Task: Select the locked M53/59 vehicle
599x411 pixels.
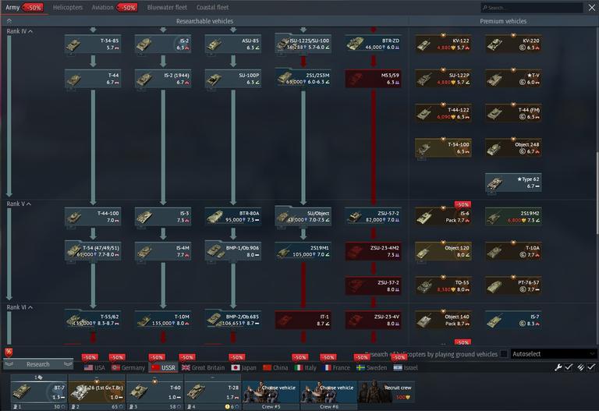Action: coord(374,79)
